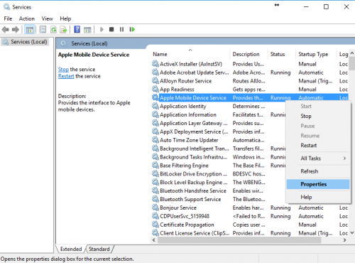
Task: Select Client License Service (ClipSVC) row
Action: click(x=250, y=233)
